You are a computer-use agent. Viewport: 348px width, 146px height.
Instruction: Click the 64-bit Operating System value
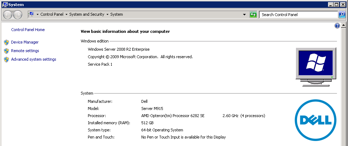[162, 130]
